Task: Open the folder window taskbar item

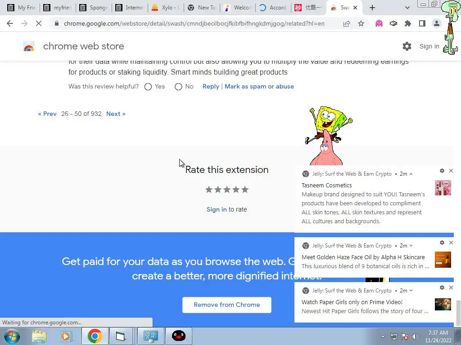Action: 121,336
